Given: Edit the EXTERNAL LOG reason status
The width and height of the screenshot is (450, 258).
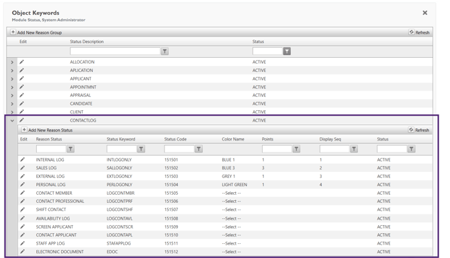Looking at the screenshot, I should pos(22,176).
